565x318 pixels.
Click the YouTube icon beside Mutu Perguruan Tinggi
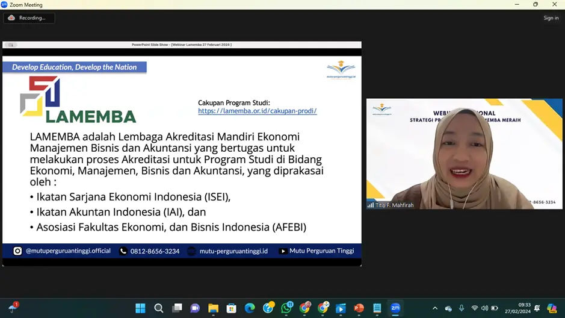coord(283,251)
